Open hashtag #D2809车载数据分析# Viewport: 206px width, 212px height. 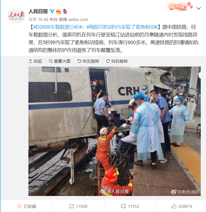(x=58, y=27)
